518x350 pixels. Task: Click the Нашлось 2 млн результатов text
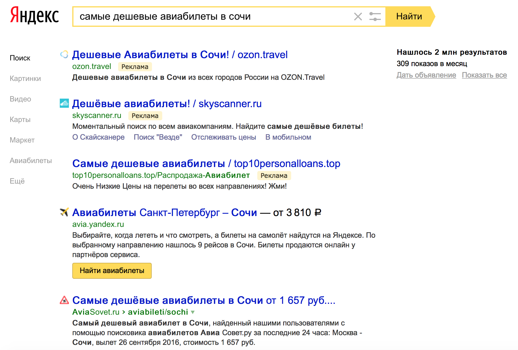pos(452,52)
